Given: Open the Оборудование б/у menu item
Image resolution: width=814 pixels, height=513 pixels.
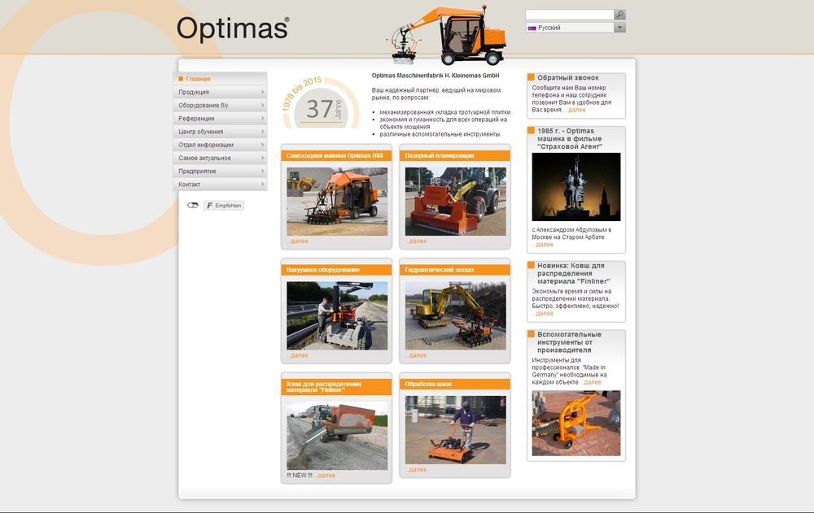Looking at the screenshot, I should pos(220,106).
